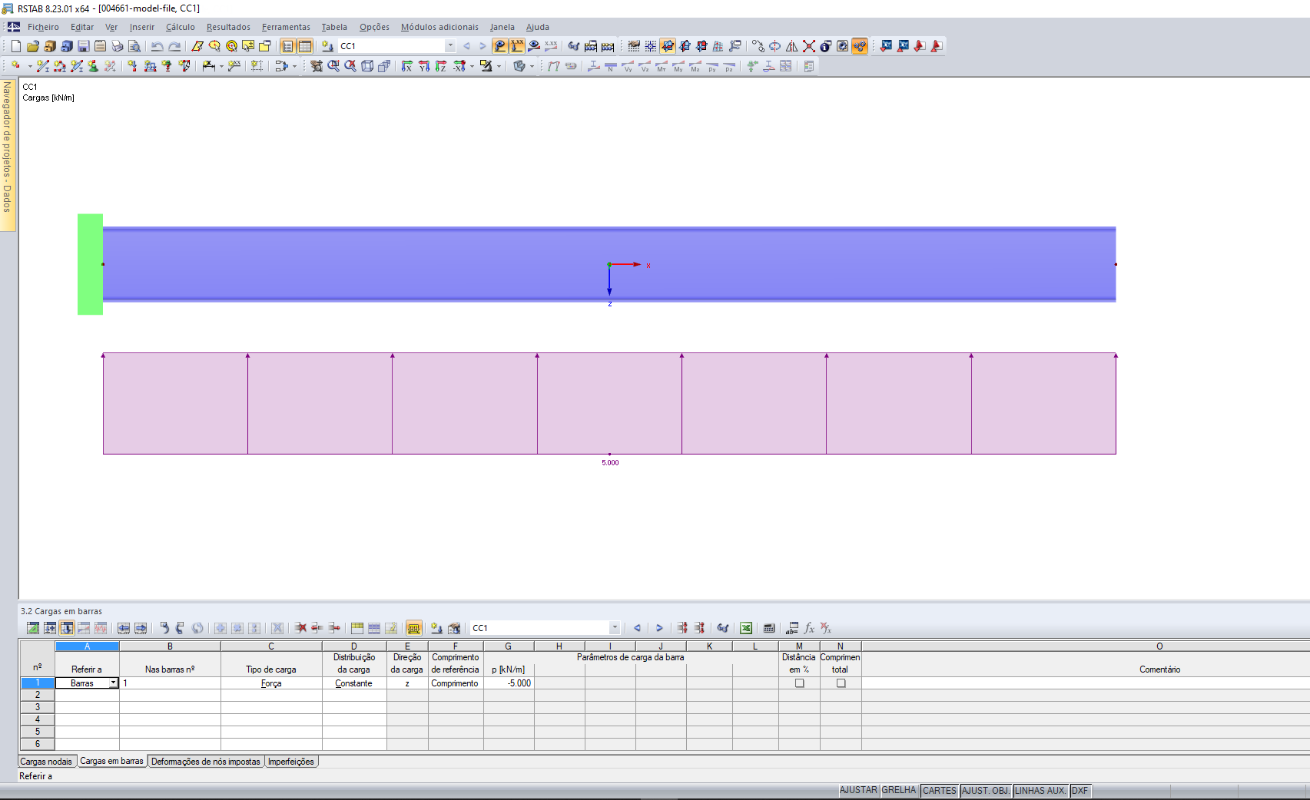This screenshot has height=800, width=1310.
Task: Toggle the CARTES option in the status bar
Action: [940, 790]
